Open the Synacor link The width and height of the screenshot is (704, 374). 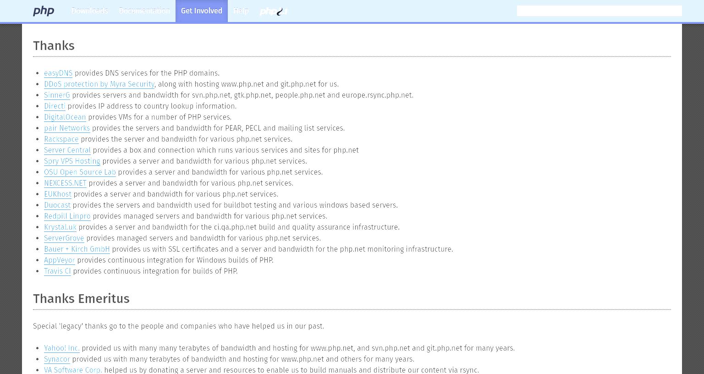(57, 359)
